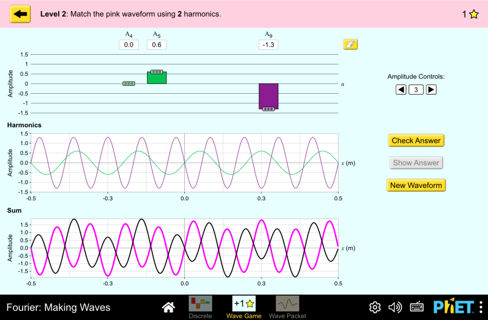Click the eraser icon to reset amplitudes
The image size is (488, 320).
(350, 44)
